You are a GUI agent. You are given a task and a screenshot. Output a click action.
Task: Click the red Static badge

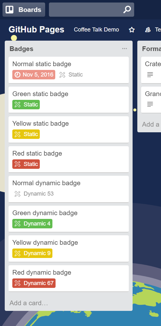coord(26,164)
